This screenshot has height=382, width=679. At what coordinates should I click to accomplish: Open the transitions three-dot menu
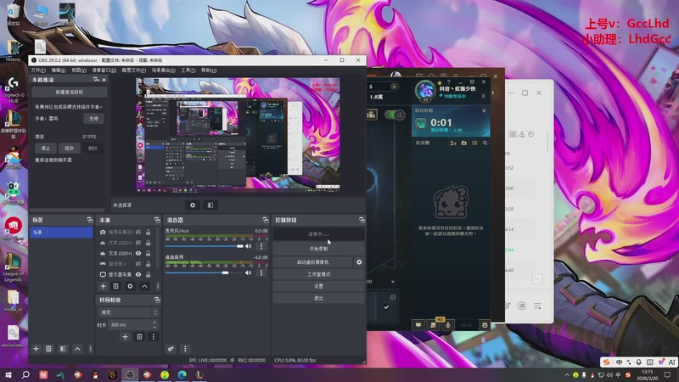click(154, 336)
